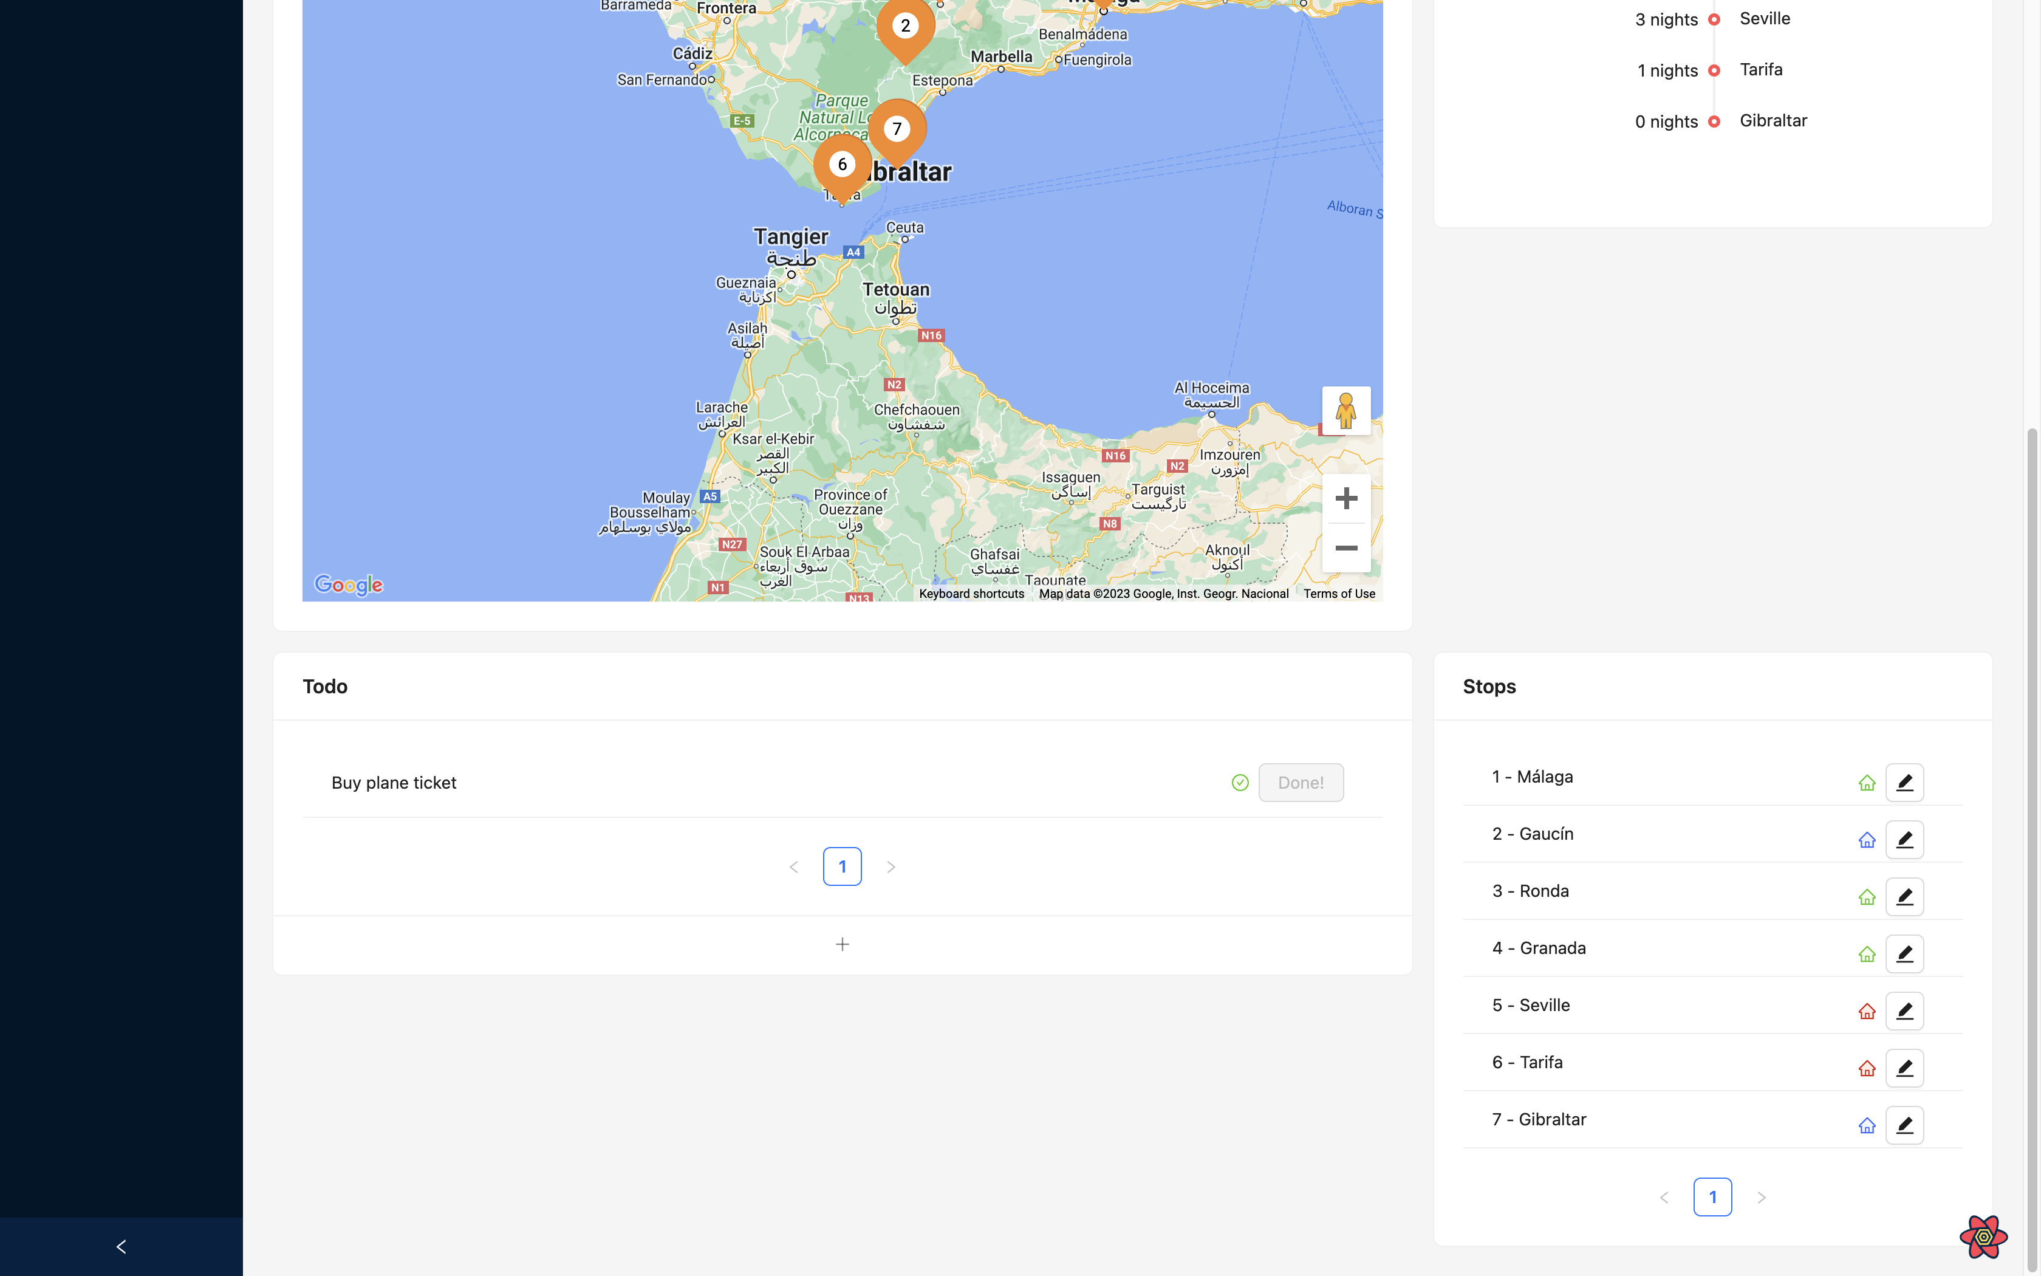Zoom out of the map
2041x1276 pixels.
tap(1345, 549)
